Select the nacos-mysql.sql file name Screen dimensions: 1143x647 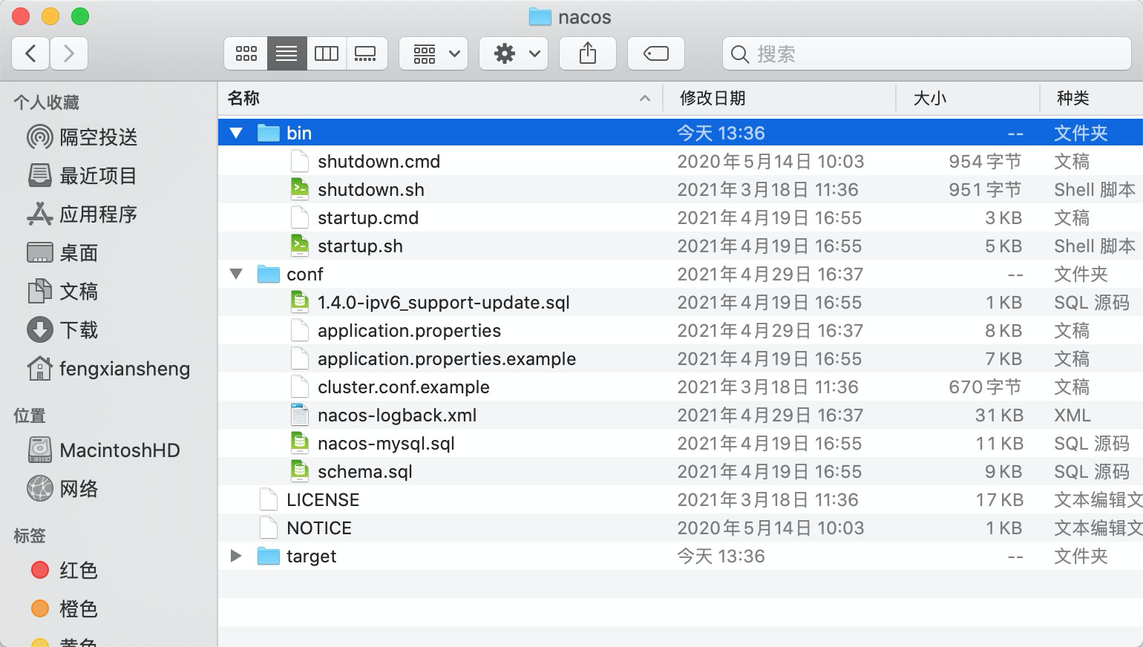386,443
